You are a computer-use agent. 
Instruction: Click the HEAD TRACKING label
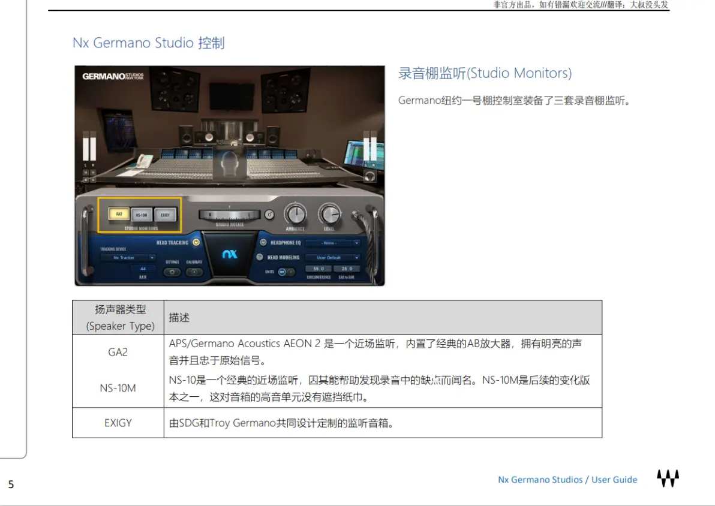point(172,243)
